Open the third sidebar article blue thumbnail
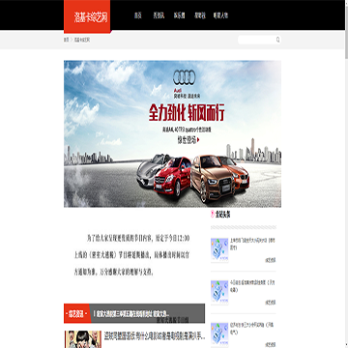The image size is (348, 348). (x=219, y=333)
